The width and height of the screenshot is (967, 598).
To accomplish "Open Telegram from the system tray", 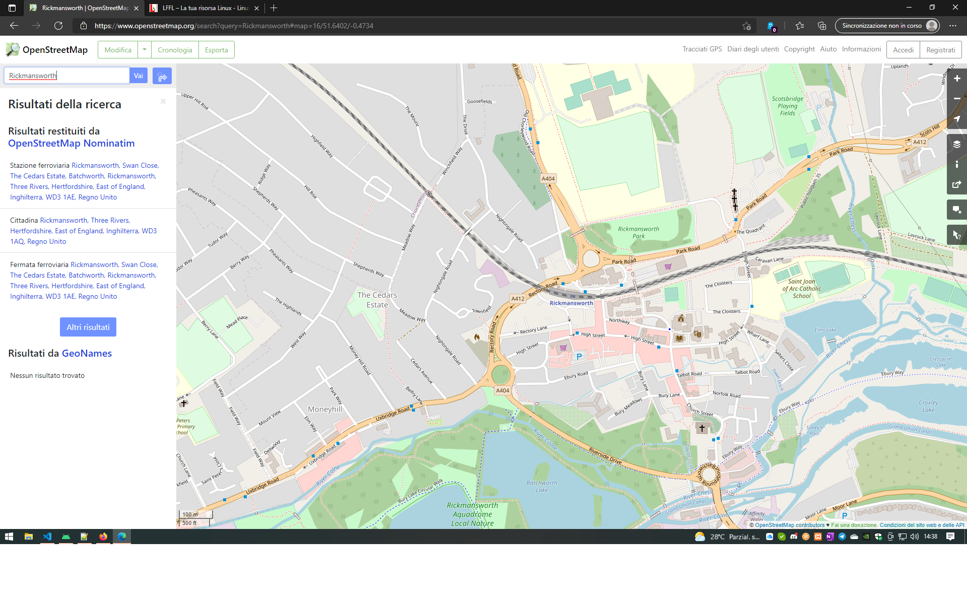I will [842, 537].
